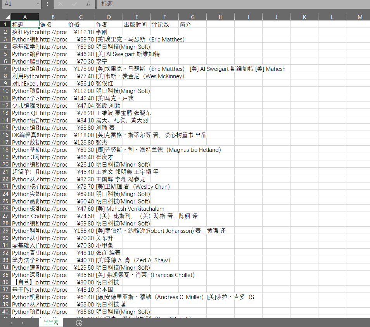This screenshot has height=327, width=370.
Task: Select author cell 张杰
Action: 109,142
